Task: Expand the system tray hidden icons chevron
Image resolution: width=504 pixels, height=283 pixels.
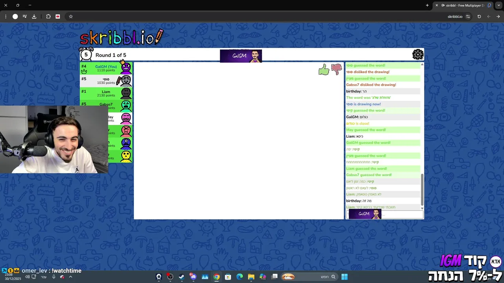Action: (x=70, y=277)
